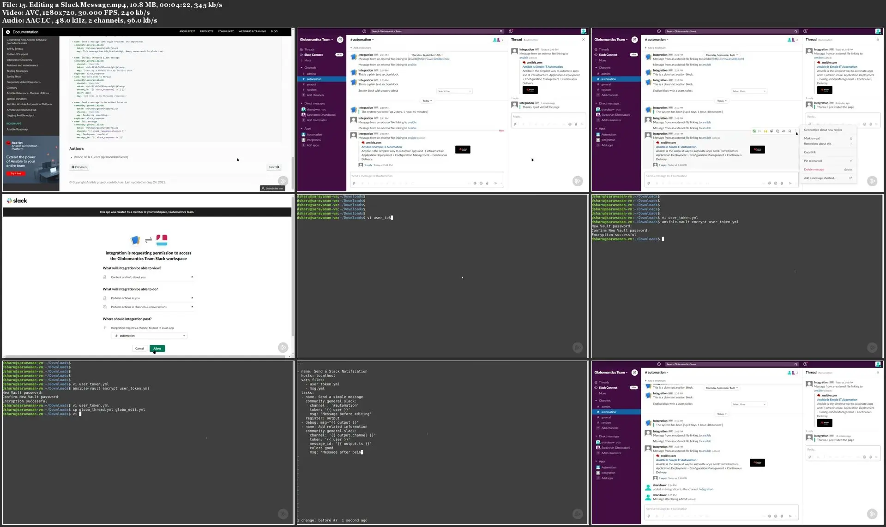Open the 'random' channel in the context-menu Slack frame
This screenshot has width=886, height=527.
pyautogui.click(x=606, y=90)
